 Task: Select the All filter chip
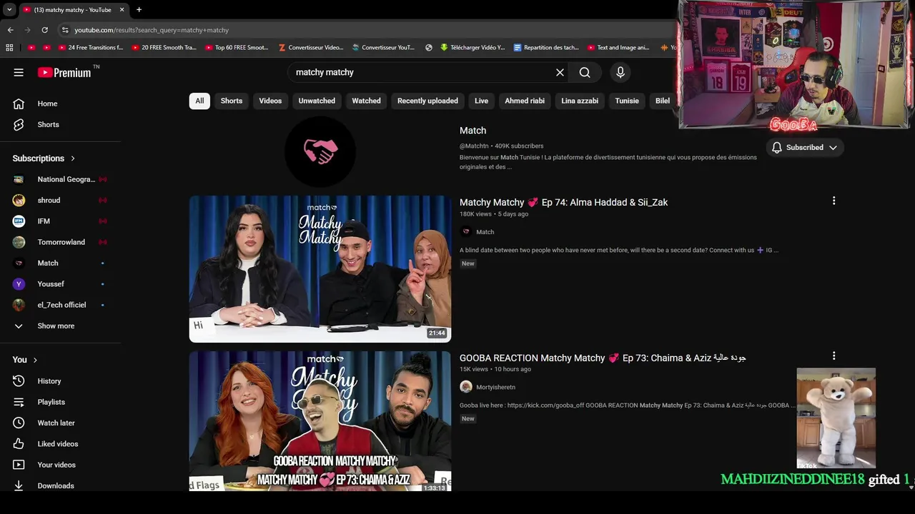click(199, 101)
